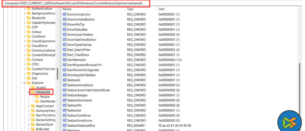Expand the Diagnostics key
The image size is (305, 131).
(24, 74)
